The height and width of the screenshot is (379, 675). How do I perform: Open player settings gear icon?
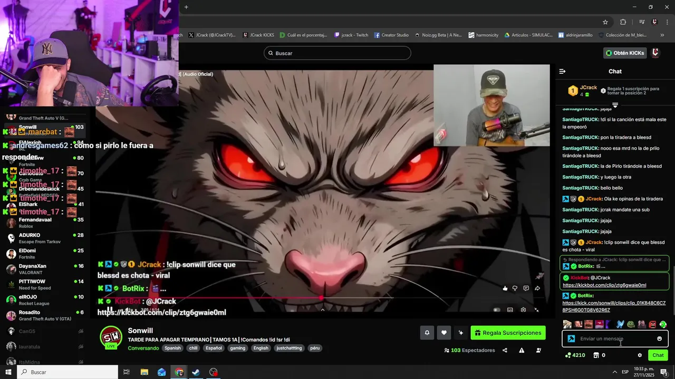(523, 310)
